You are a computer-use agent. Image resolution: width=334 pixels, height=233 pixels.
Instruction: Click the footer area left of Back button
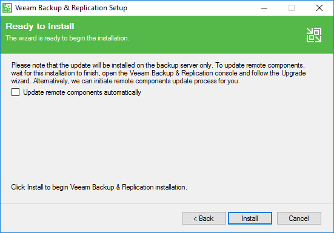coord(90,218)
